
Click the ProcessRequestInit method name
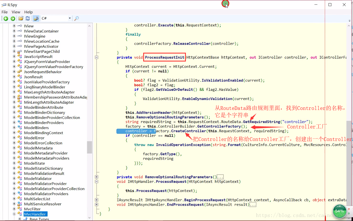(165, 57)
